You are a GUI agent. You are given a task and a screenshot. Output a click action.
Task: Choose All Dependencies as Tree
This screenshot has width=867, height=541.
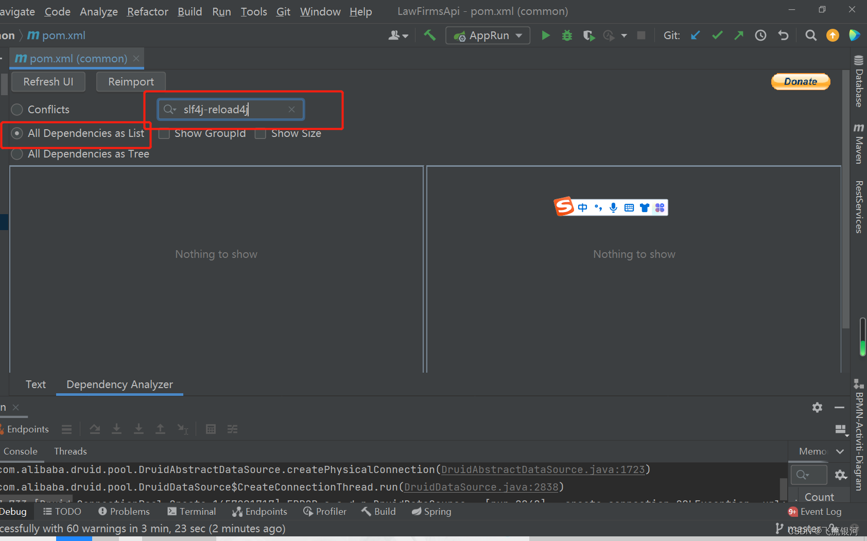pyautogui.click(x=16, y=153)
